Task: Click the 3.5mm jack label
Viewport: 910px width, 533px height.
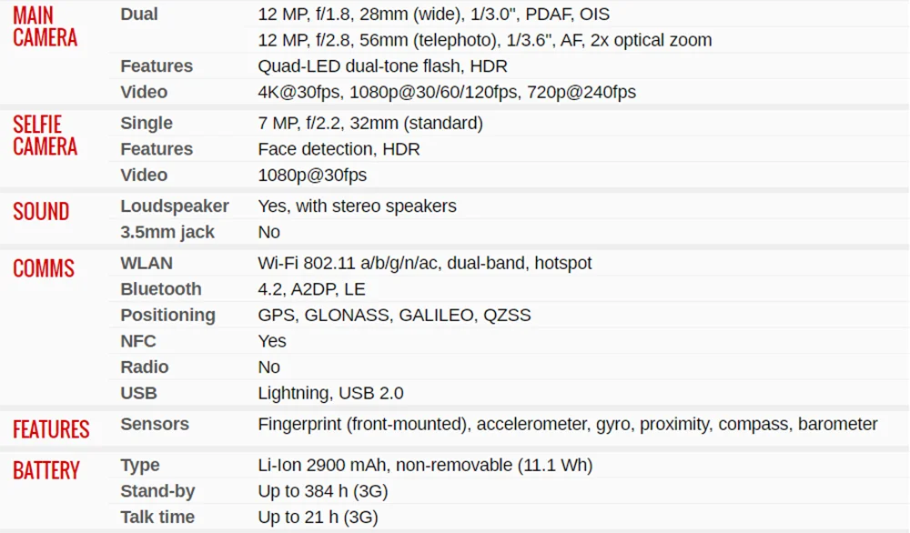Action: [x=167, y=232]
